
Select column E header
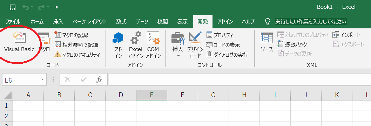click(152, 95)
